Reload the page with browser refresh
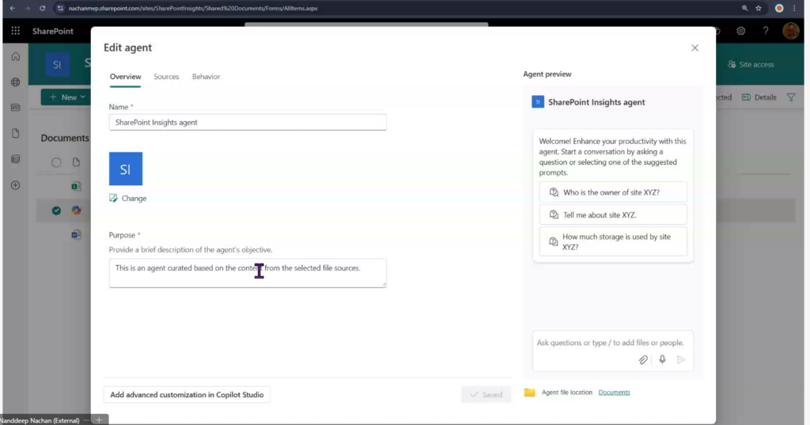 [x=43, y=8]
